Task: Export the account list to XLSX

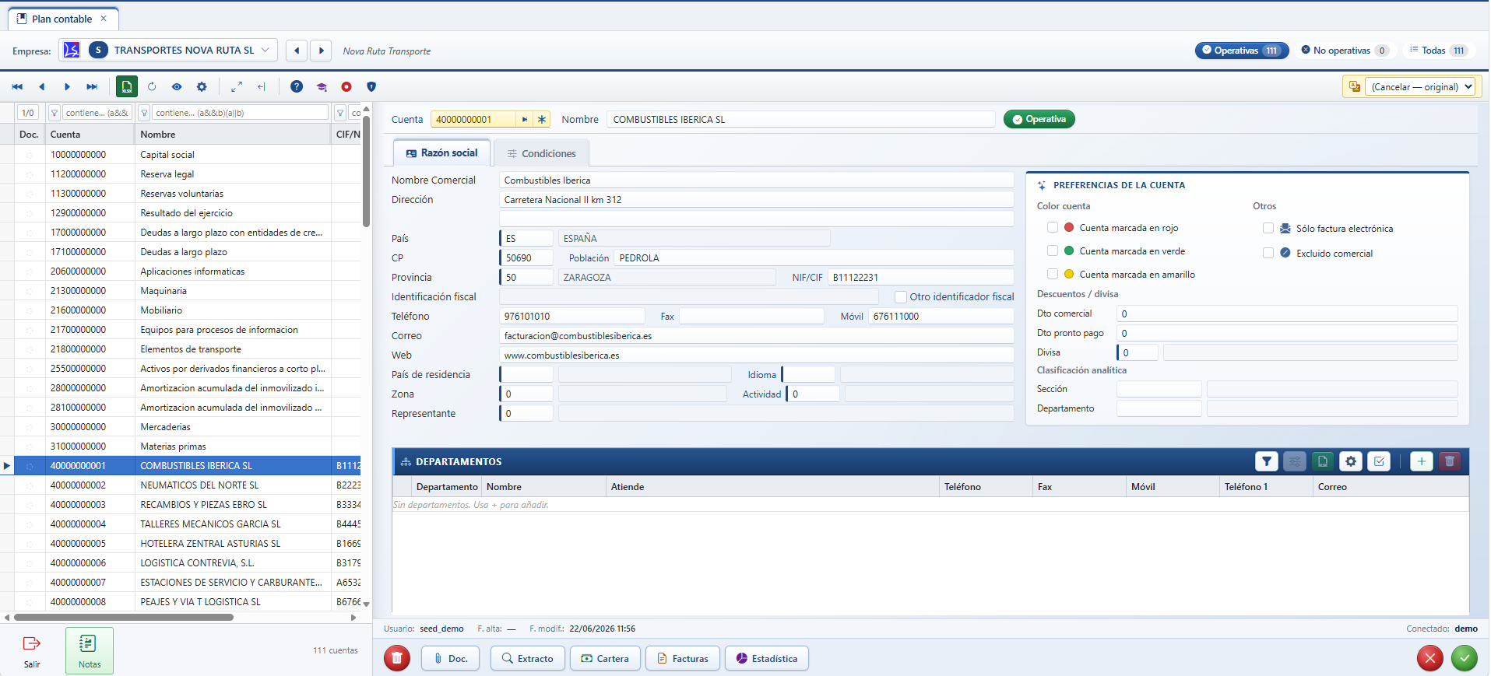Action: 127,87
